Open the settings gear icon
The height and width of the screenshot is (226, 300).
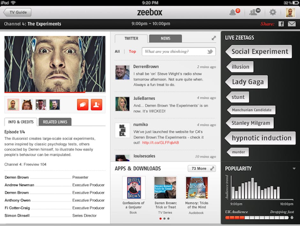coord(273,12)
